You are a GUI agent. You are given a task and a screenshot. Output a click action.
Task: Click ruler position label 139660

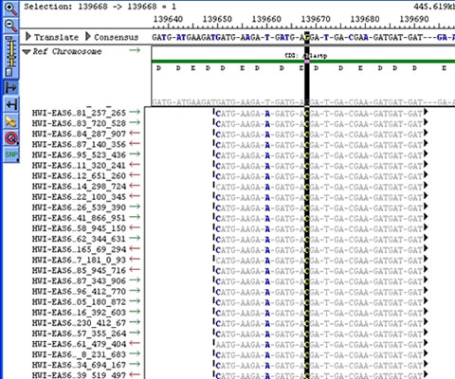click(x=266, y=19)
